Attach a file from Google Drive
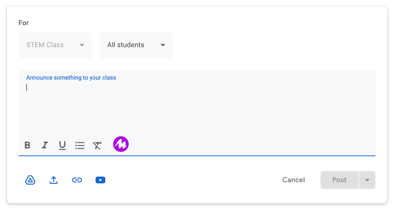This screenshot has height=210, width=393. click(x=30, y=180)
